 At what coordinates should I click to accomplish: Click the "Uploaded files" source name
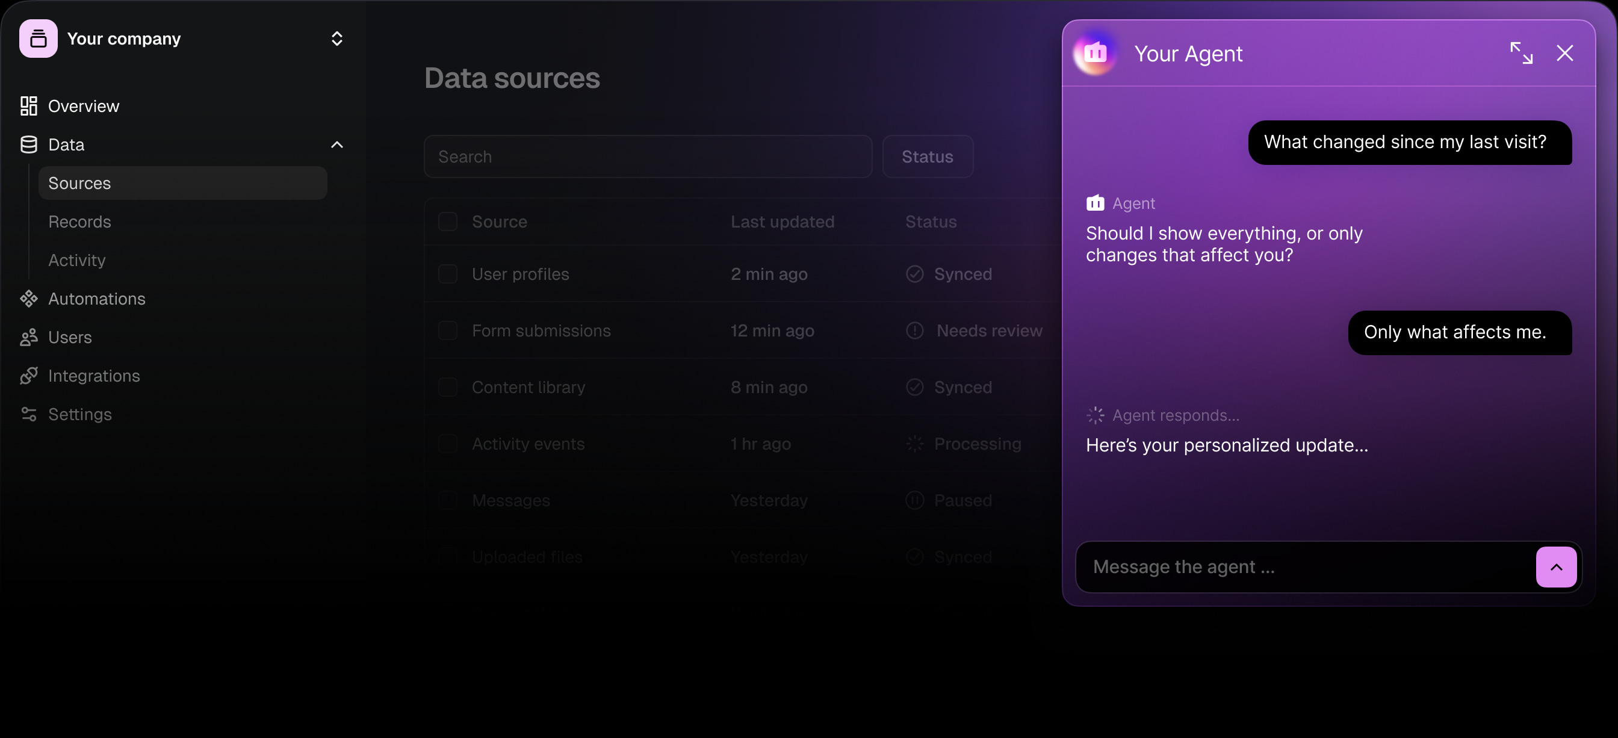(527, 556)
